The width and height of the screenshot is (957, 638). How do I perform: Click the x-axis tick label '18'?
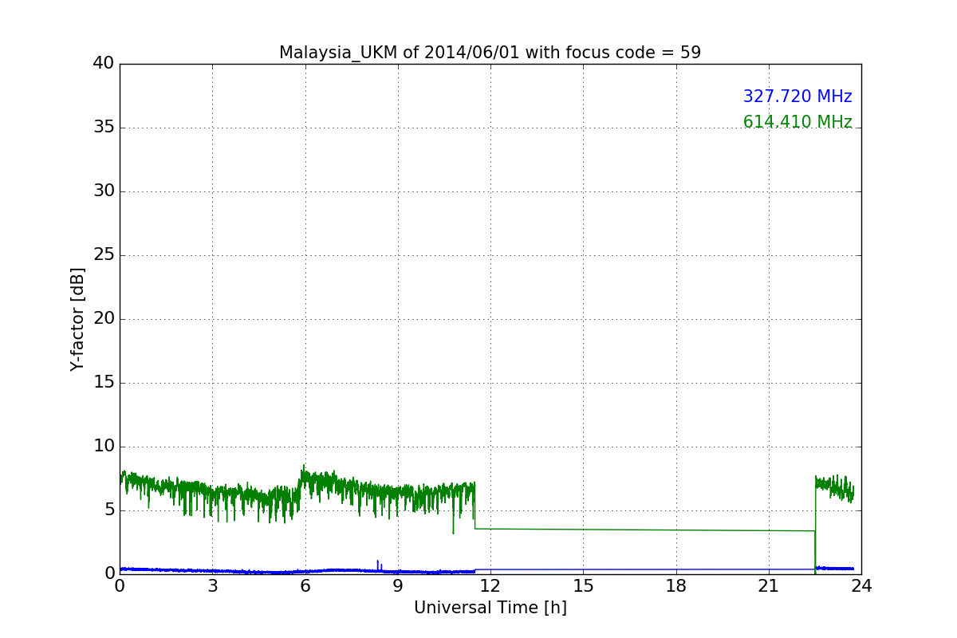676,586
